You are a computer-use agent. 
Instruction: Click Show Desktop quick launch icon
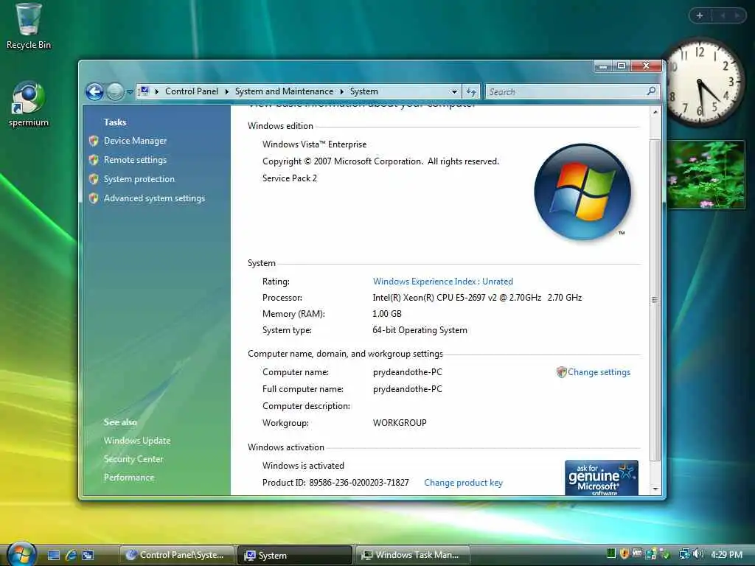click(53, 555)
